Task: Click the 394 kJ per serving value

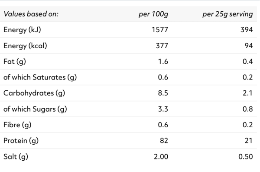Action: click(247, 30)
